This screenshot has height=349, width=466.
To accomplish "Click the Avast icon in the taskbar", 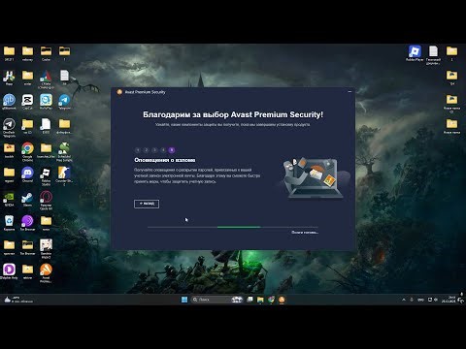I will coord(282,300).
